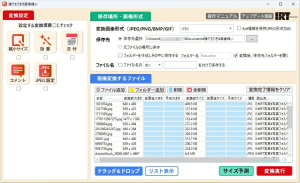Select file row 1858864.jpg
The image size is (300, 183).
point(191,124)
